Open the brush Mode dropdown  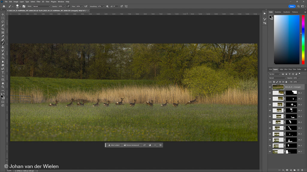(x=42, y=6)
